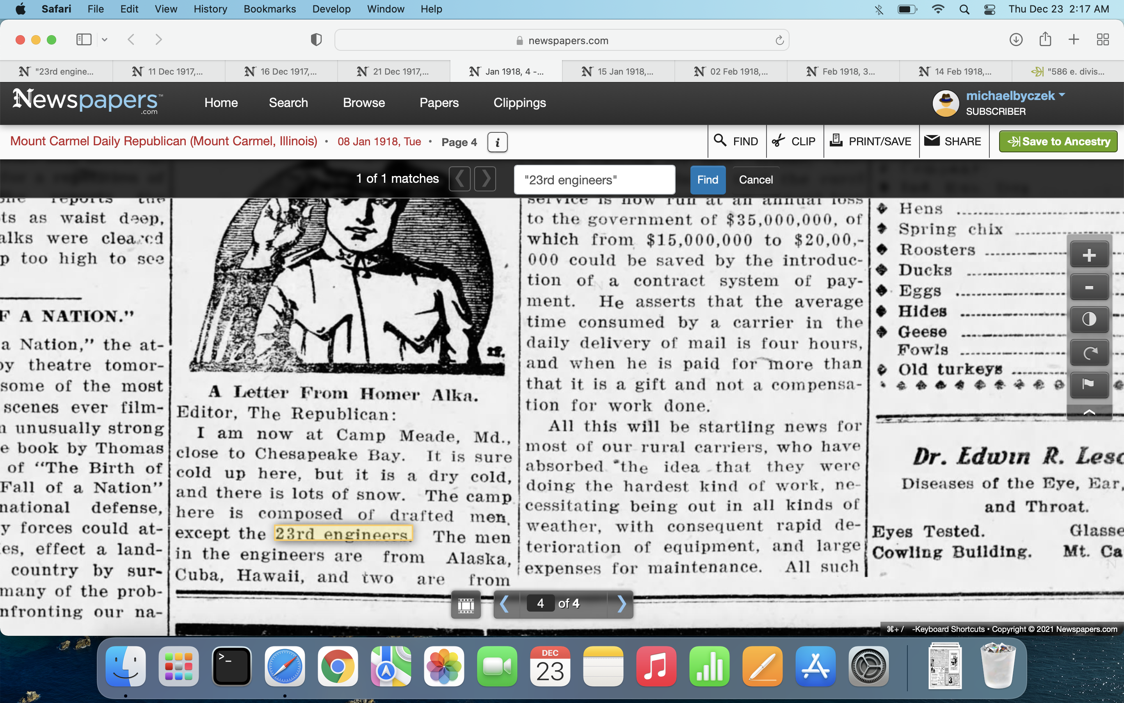
Task: Rotate the newspaper page image
Action: [x=1089, y=352]
